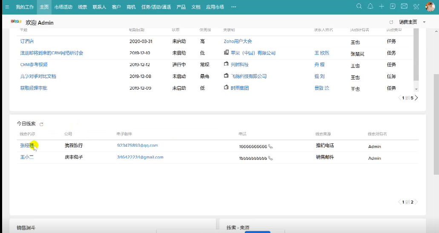Image resolution: width=439 pixels, height=233 pixels.
Task: Go to next page of tasks list
Action: coord(416,98)
